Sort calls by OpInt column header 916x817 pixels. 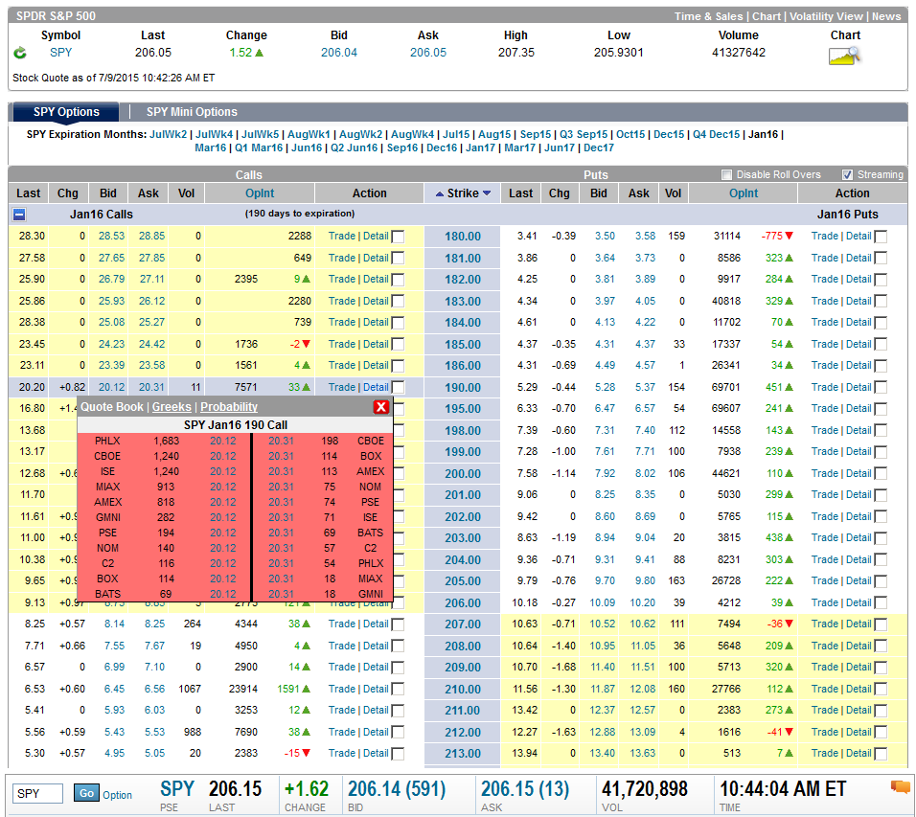[x=260, y=193]
